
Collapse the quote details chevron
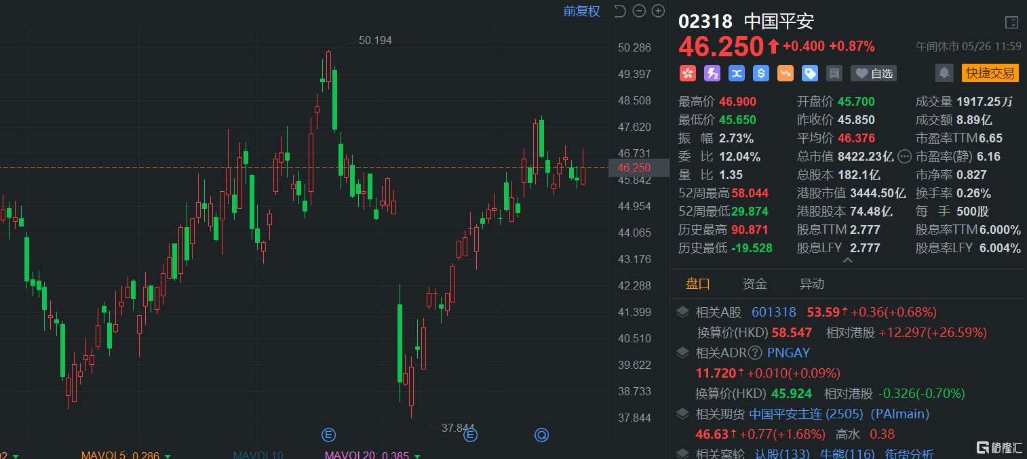(847, 260)
